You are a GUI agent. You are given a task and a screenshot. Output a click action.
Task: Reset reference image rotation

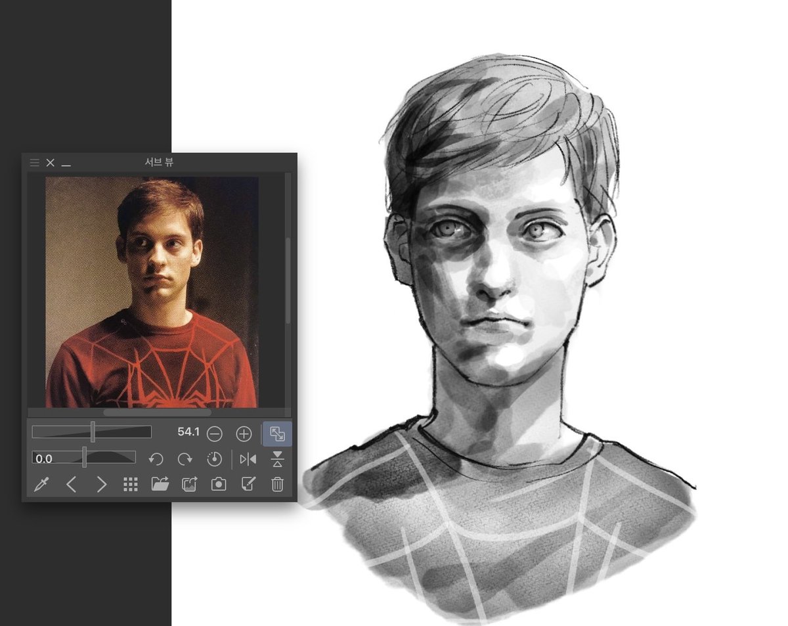215,459
